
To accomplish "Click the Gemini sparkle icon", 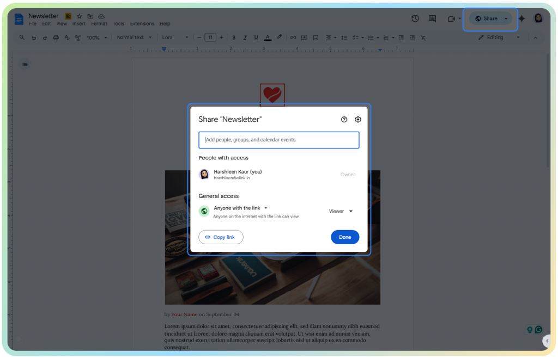I will pyautogui.click(x=522, y=18).
